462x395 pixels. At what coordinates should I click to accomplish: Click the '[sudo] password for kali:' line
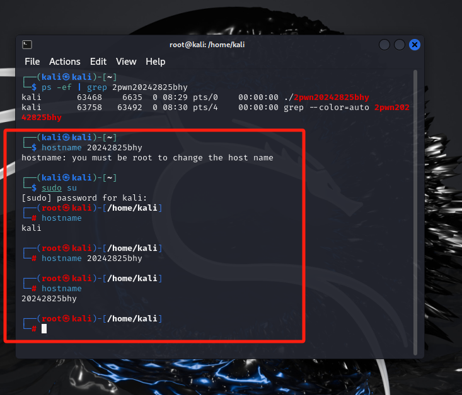click(84, 198)
